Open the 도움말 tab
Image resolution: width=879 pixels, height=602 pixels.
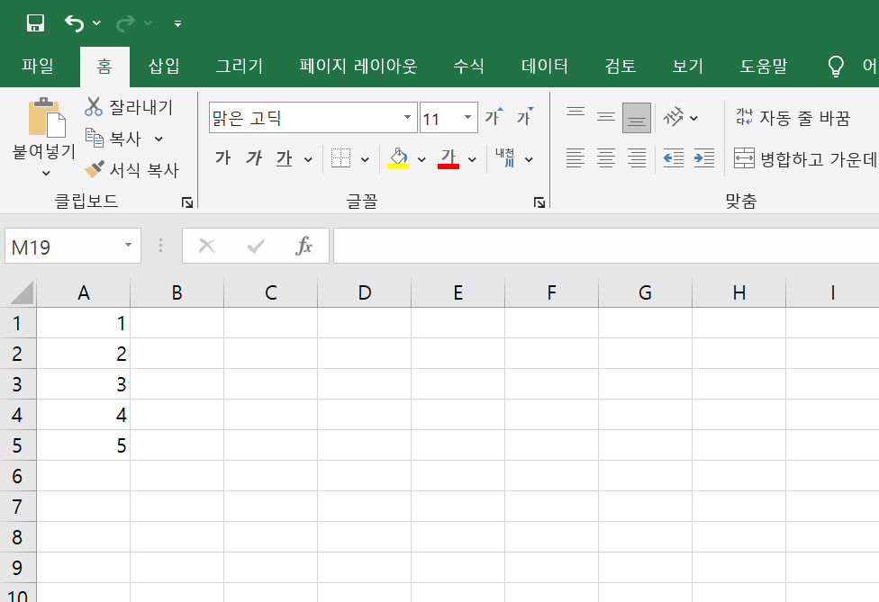click(x=763, y=66)
